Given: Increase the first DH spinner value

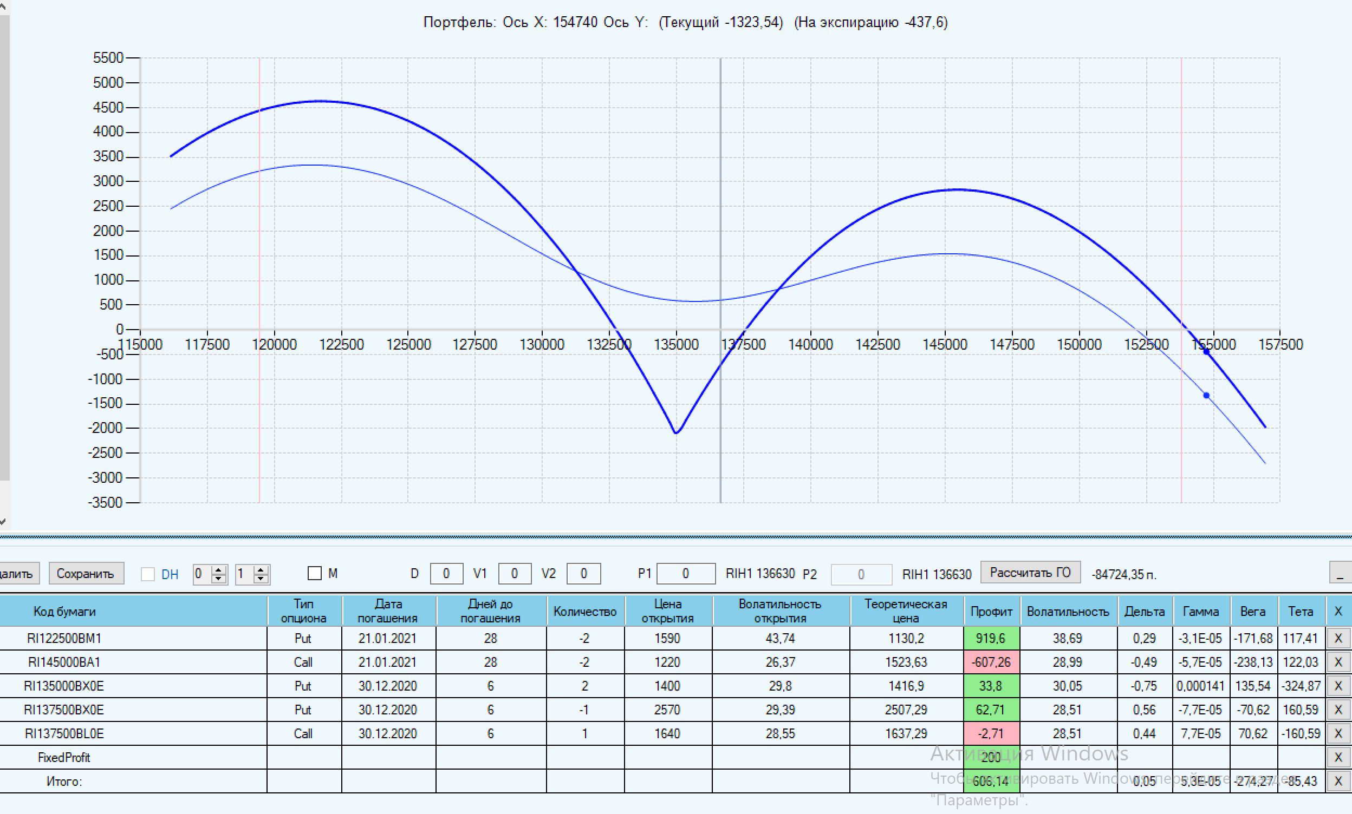Looking at the screenshot, I should click(219, 569).
